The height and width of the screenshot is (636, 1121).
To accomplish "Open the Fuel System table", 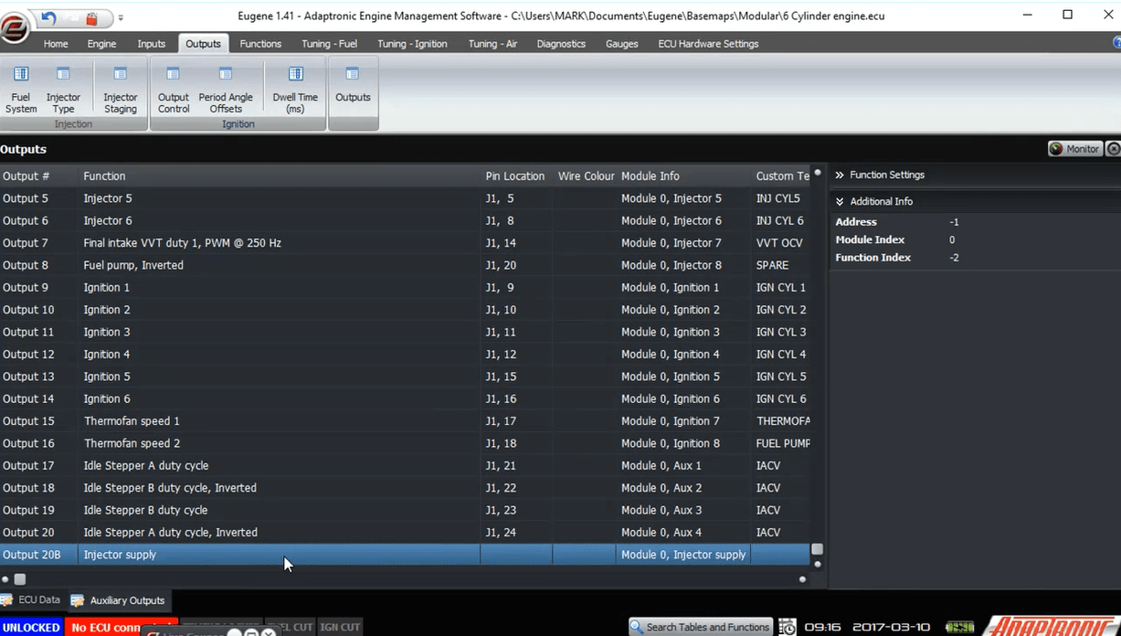I will coord(21,90).
